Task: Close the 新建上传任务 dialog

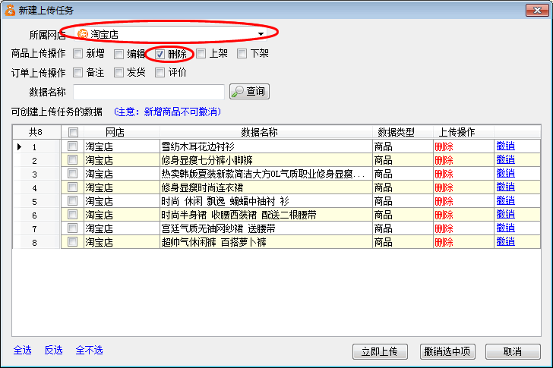Action: tap(537, 10)
